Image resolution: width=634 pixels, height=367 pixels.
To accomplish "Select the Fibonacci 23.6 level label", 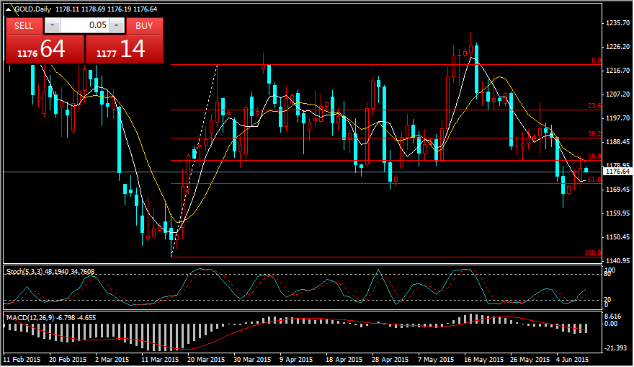I will [x=594, y=106].
